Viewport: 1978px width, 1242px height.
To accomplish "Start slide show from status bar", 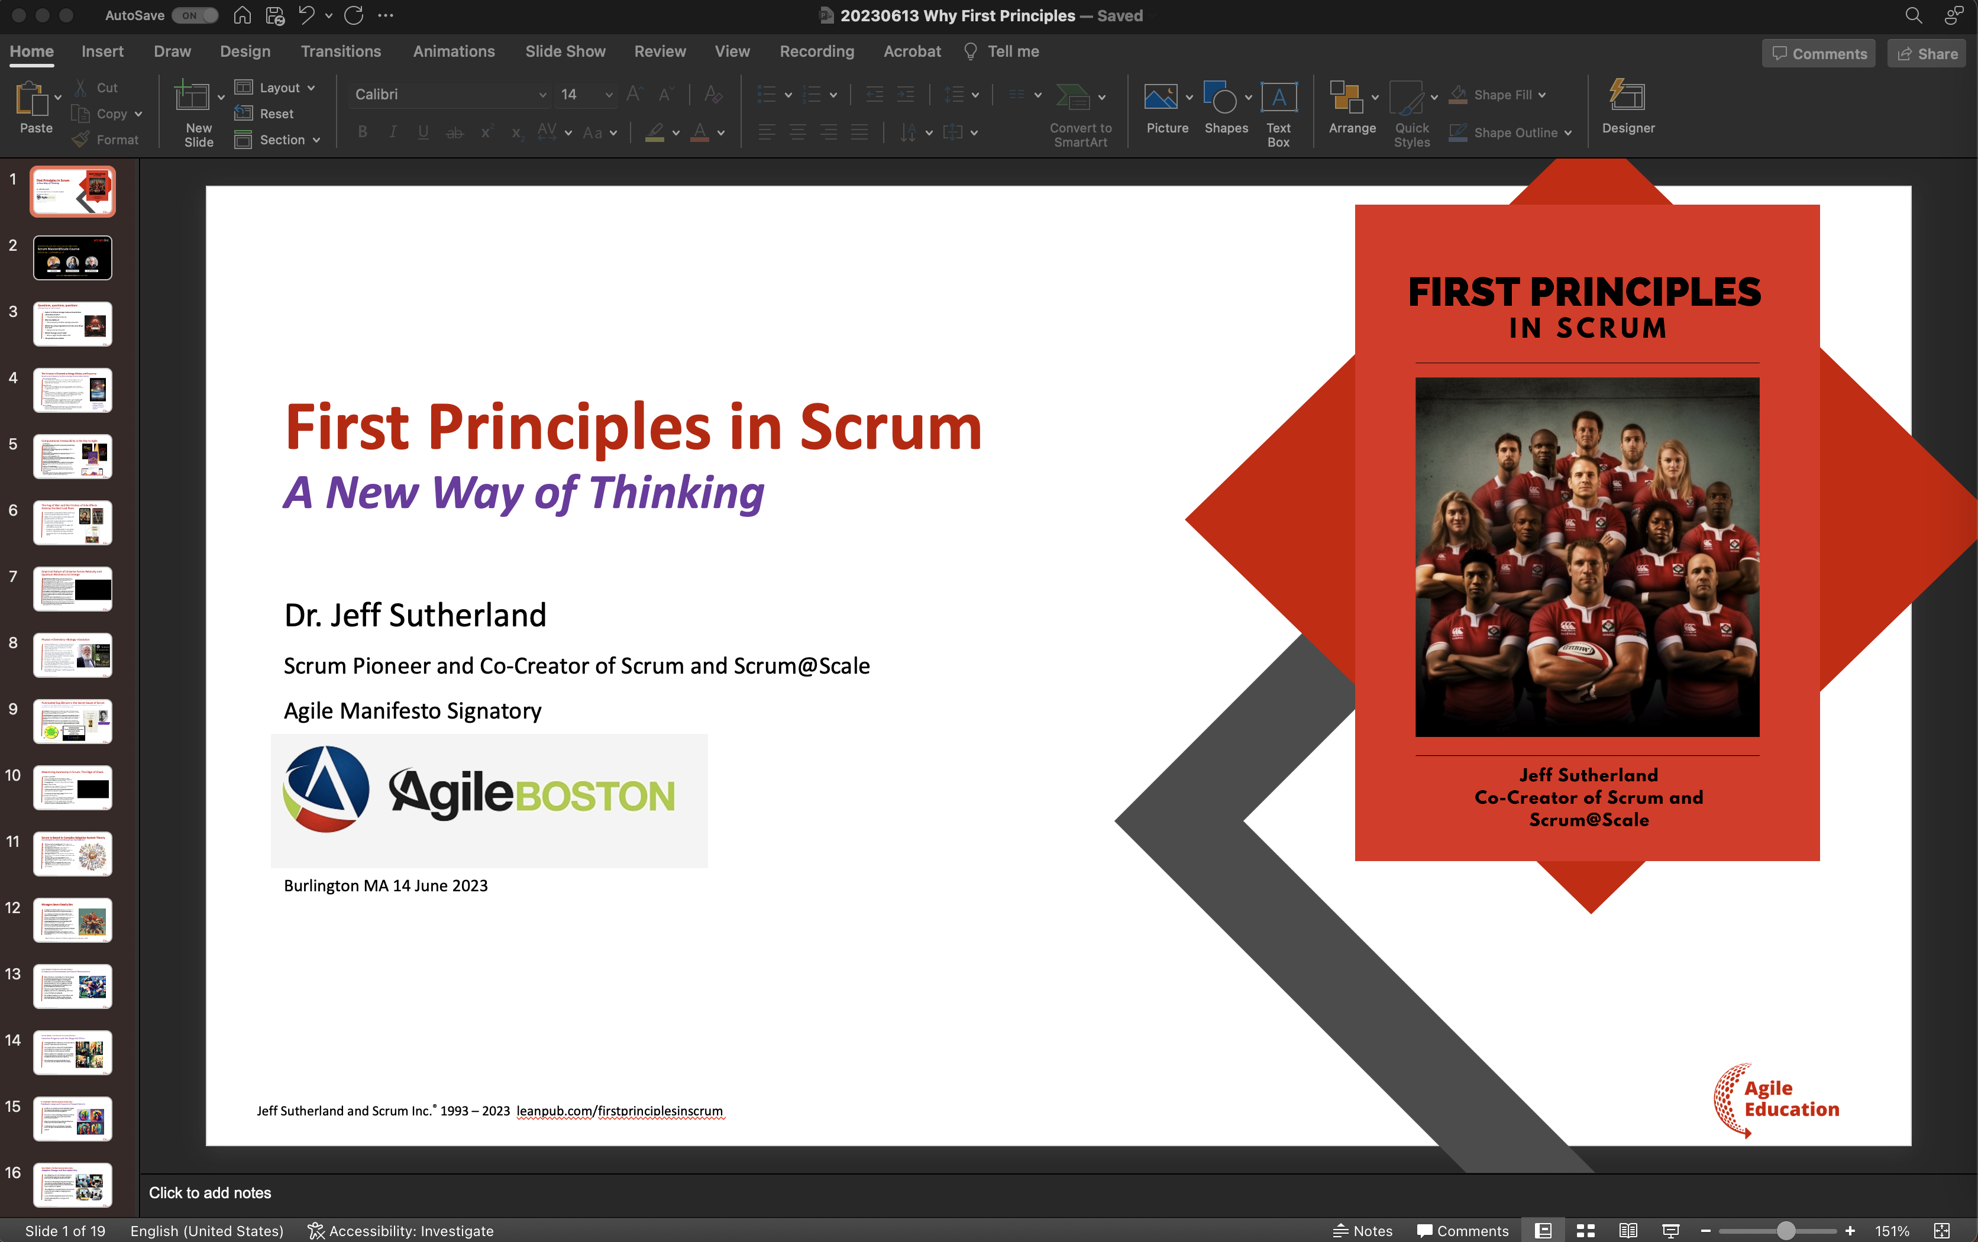I will click(1671, 1231).
